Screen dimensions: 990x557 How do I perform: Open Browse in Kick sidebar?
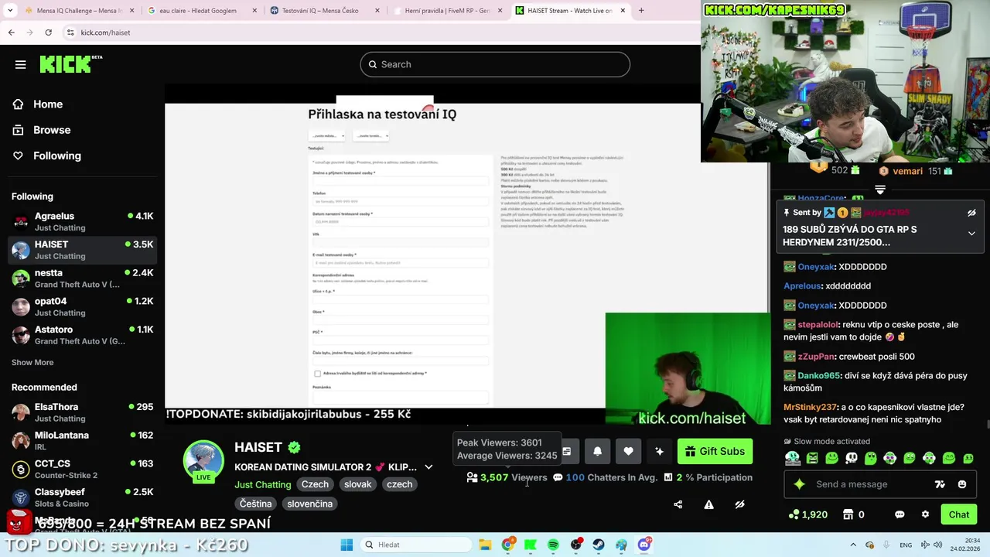tap(52, 130)
